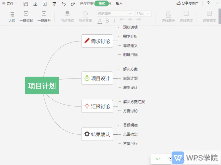221x165 pixels.
Task: Select the 项目计划 central node
Action: [42, 85]
